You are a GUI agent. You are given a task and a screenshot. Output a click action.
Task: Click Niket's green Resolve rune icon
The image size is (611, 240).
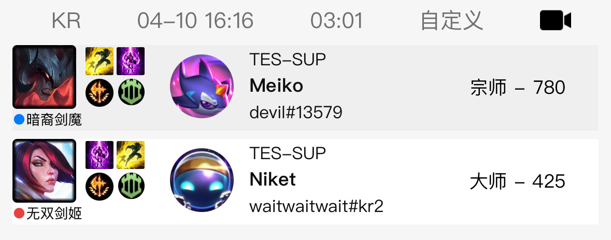pyautogui.click(x=131, y=186)
